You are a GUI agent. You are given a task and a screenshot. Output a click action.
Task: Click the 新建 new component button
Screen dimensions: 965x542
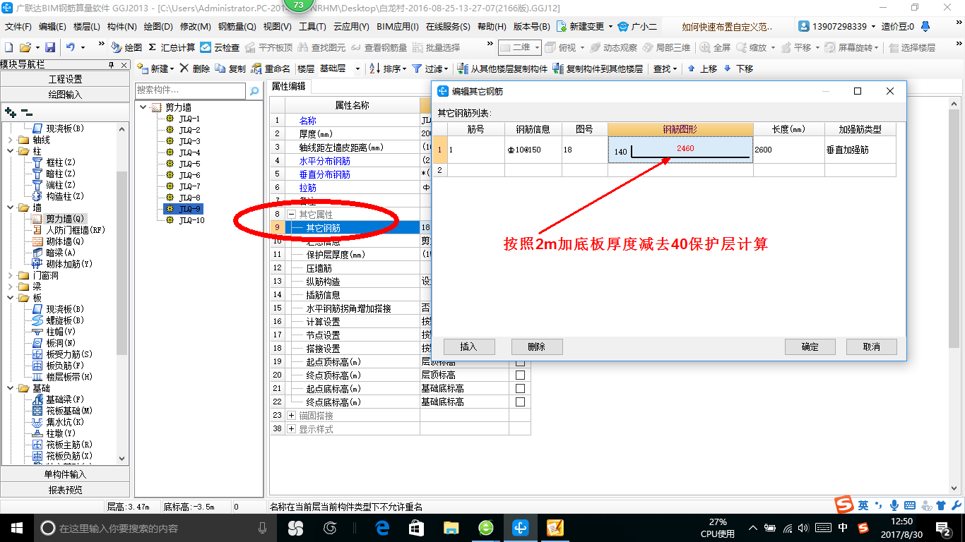(155, 68)
